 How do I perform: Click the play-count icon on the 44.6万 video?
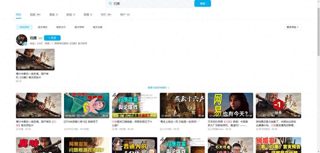[x=163, y=116]
